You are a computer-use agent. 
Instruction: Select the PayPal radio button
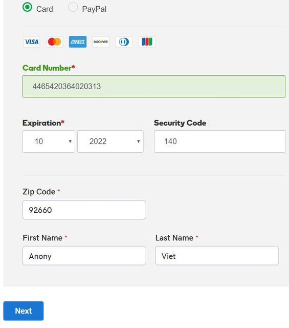click(x=73, y=7)
